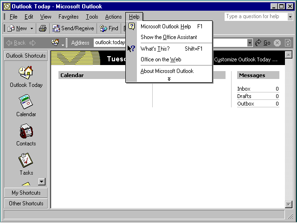The image size is (297, 223).
Task: Open the Actions menu
Action: coord(113,17)
